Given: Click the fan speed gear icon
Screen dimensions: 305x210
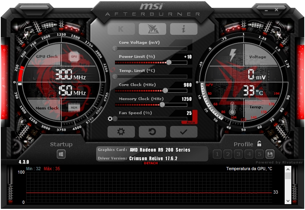Looking at the screenshot, I should [x=110, y=118].
